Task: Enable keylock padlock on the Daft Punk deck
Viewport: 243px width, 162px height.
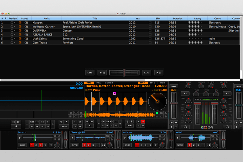Action: pyautogui.click(x=166, y=116)
